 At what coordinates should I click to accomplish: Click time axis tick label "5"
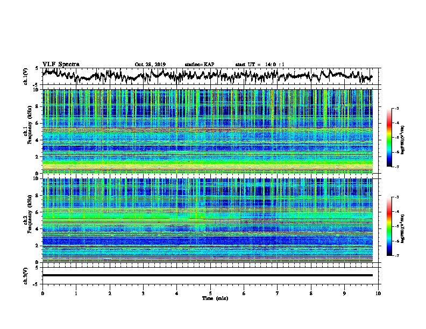pyautogui.click(x=210, y=294)
